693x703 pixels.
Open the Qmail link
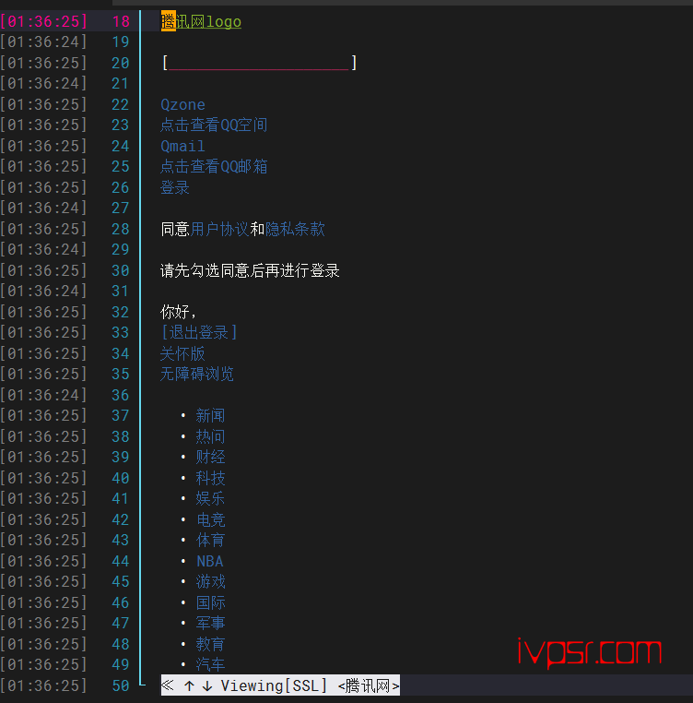click(182, 146)
